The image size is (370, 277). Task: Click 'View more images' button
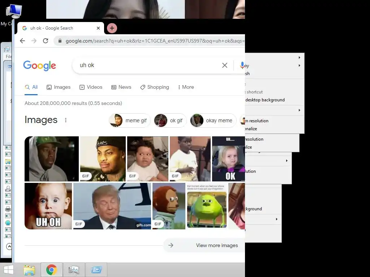point(205,245)
